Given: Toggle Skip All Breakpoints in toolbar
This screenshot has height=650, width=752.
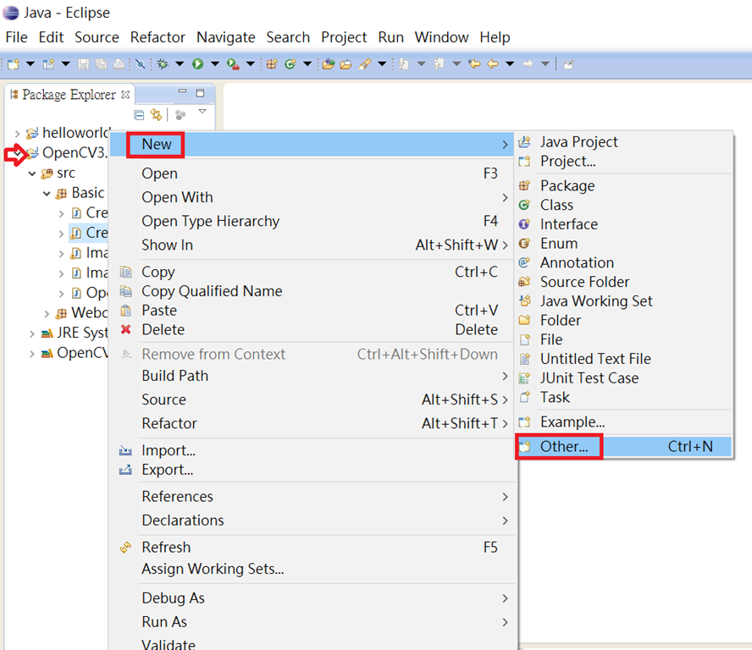Looking at the screenshot, I should [x=140, y=63].
